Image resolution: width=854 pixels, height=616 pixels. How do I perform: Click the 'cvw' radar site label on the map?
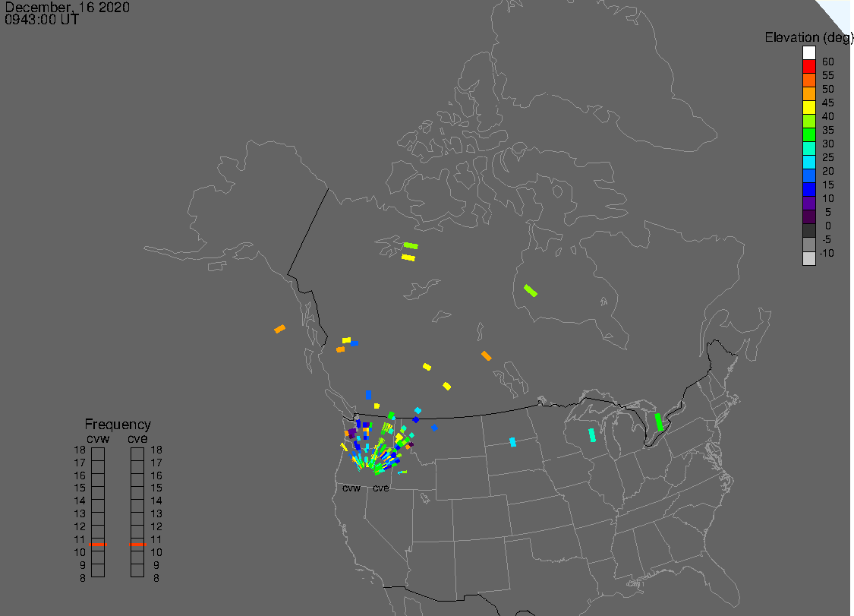tap(351, 488)
